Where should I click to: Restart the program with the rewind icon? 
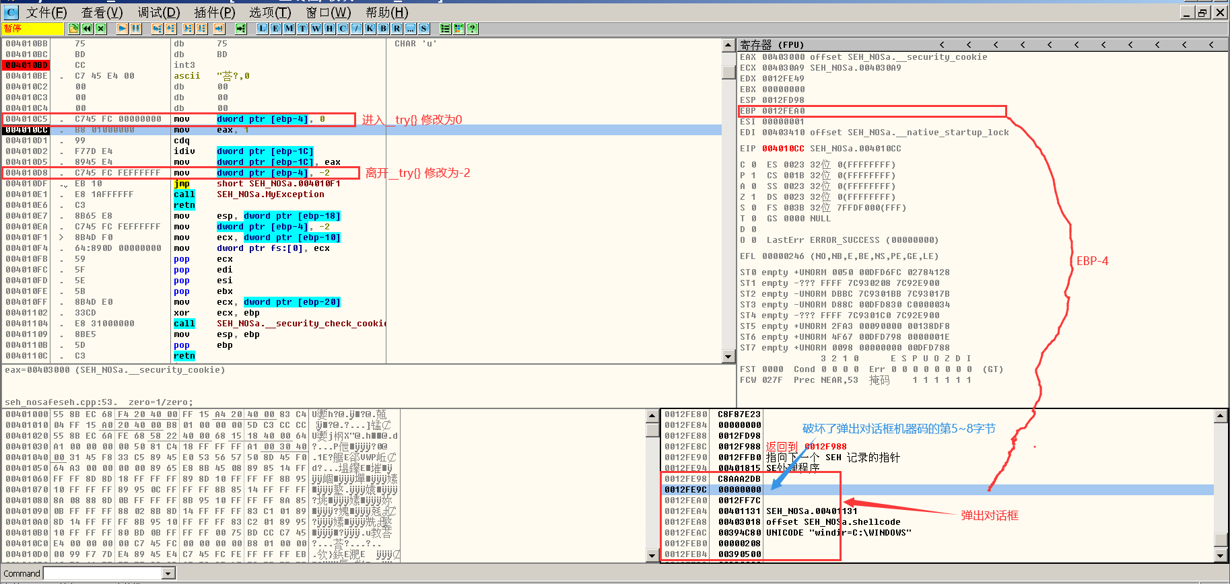click(x=87, y=28)
